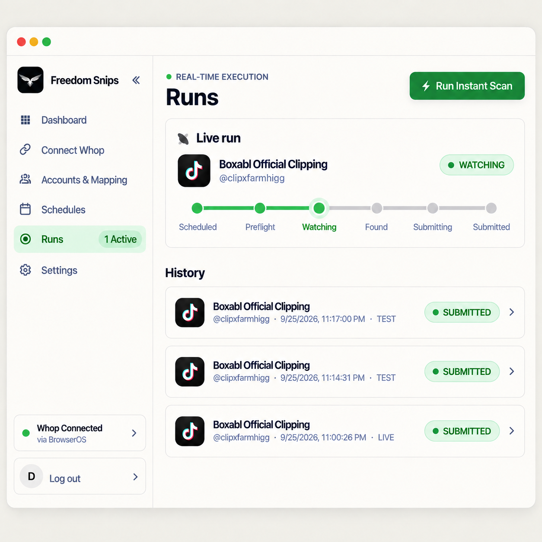Click the TikTok icon of the 11:00:26 PM run
The image size is (542, 542).
pos(190,431)
